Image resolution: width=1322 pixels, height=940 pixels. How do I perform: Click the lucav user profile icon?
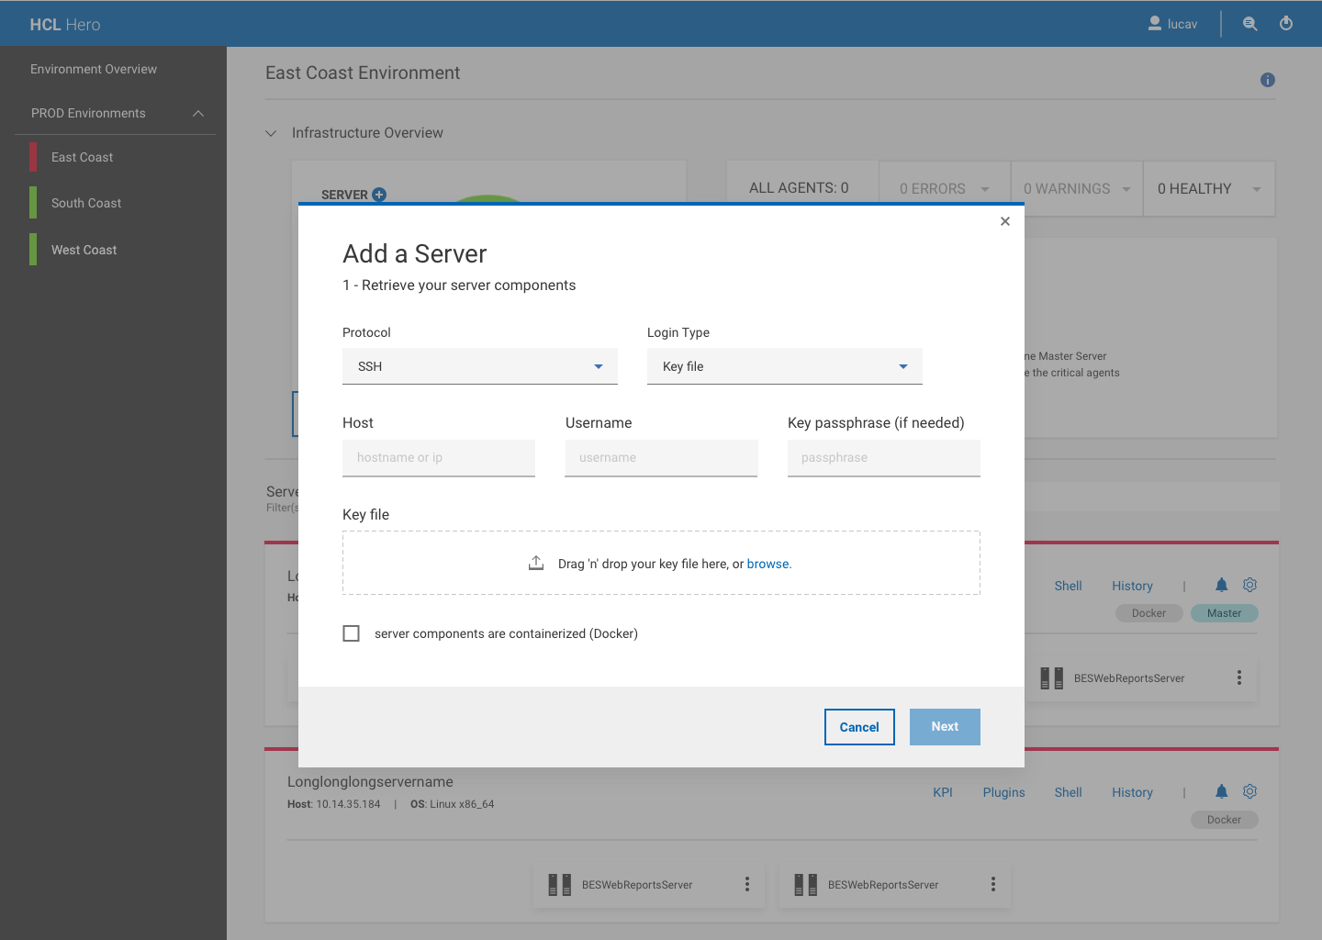(1155, 24)
